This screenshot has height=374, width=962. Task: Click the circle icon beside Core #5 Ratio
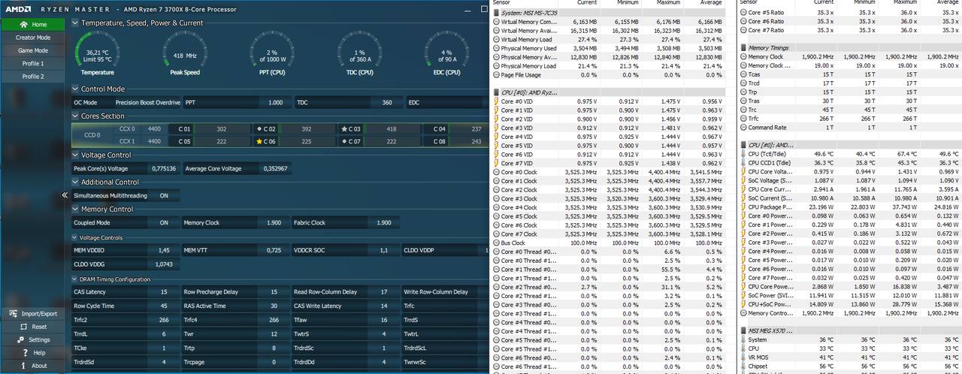[743, 13]
